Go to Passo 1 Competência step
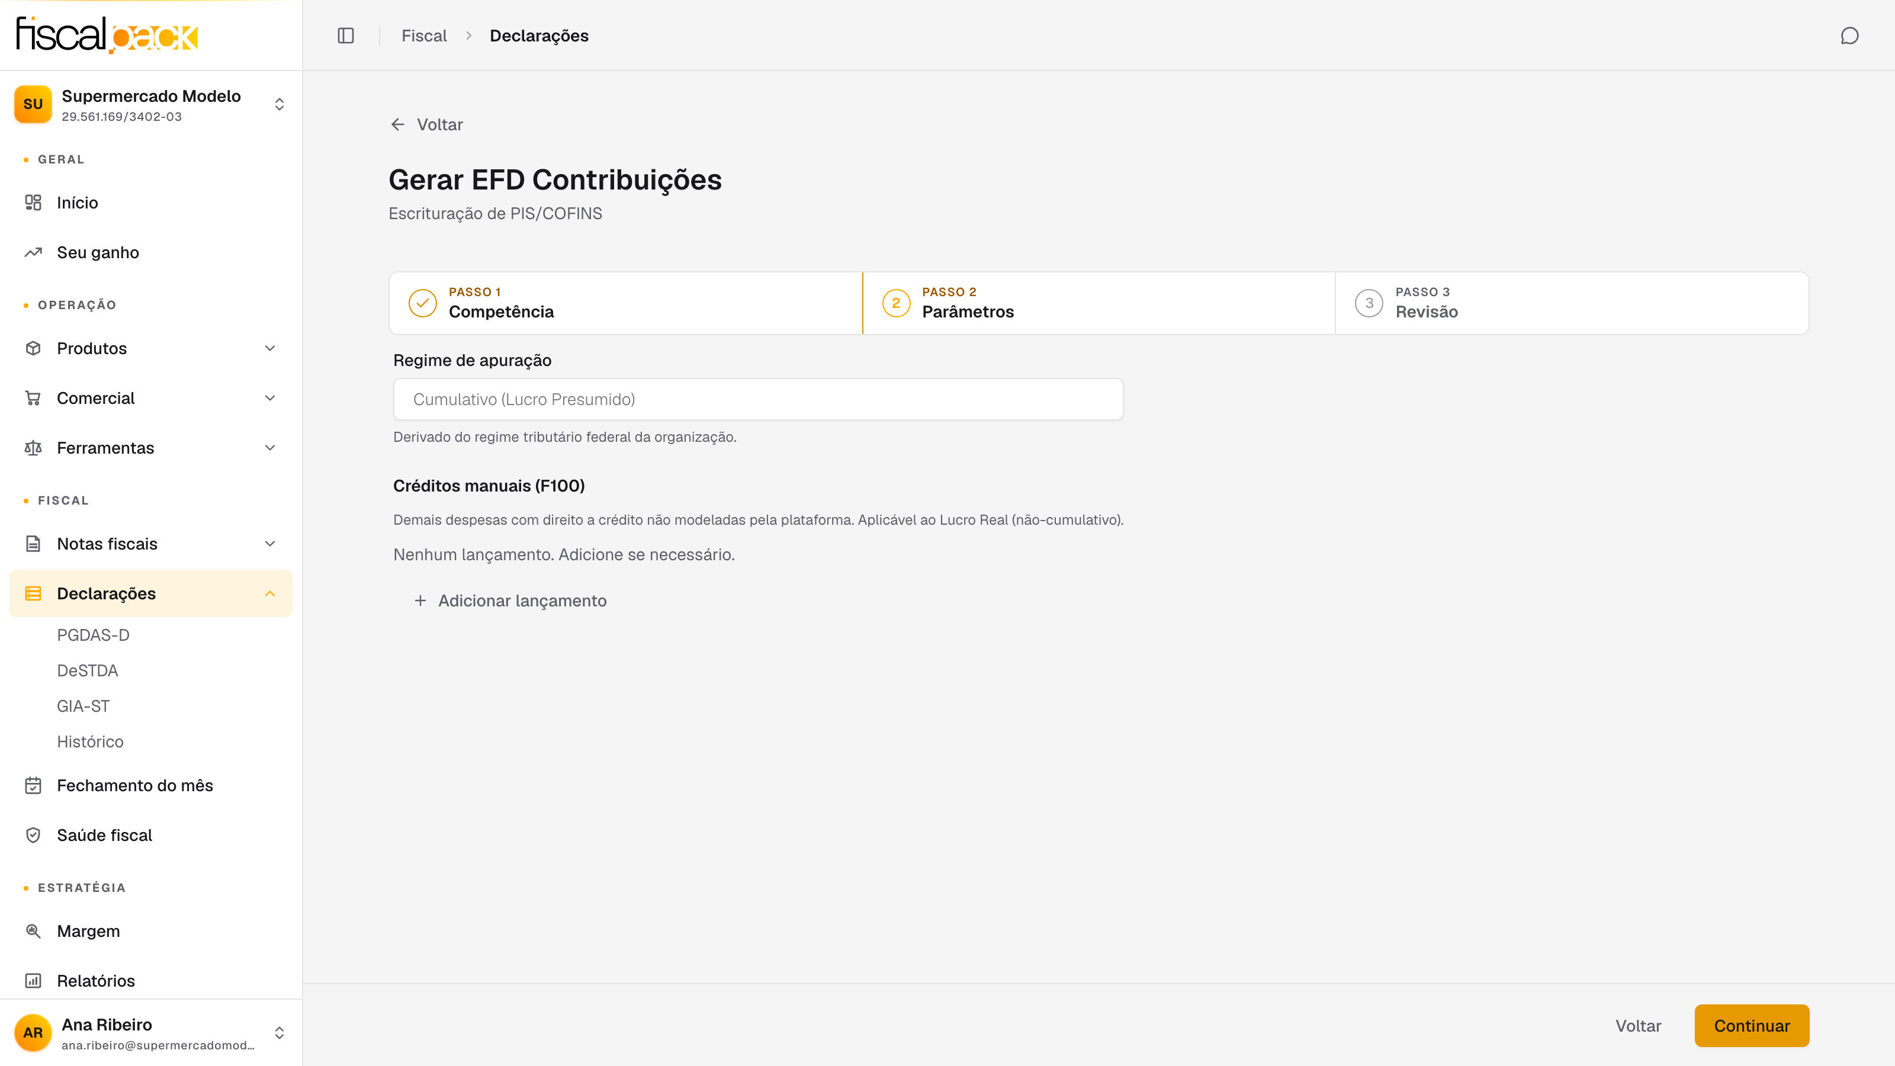This screenshot has width=1895, height=1066. pyautogui.click(x=625, y=303)
